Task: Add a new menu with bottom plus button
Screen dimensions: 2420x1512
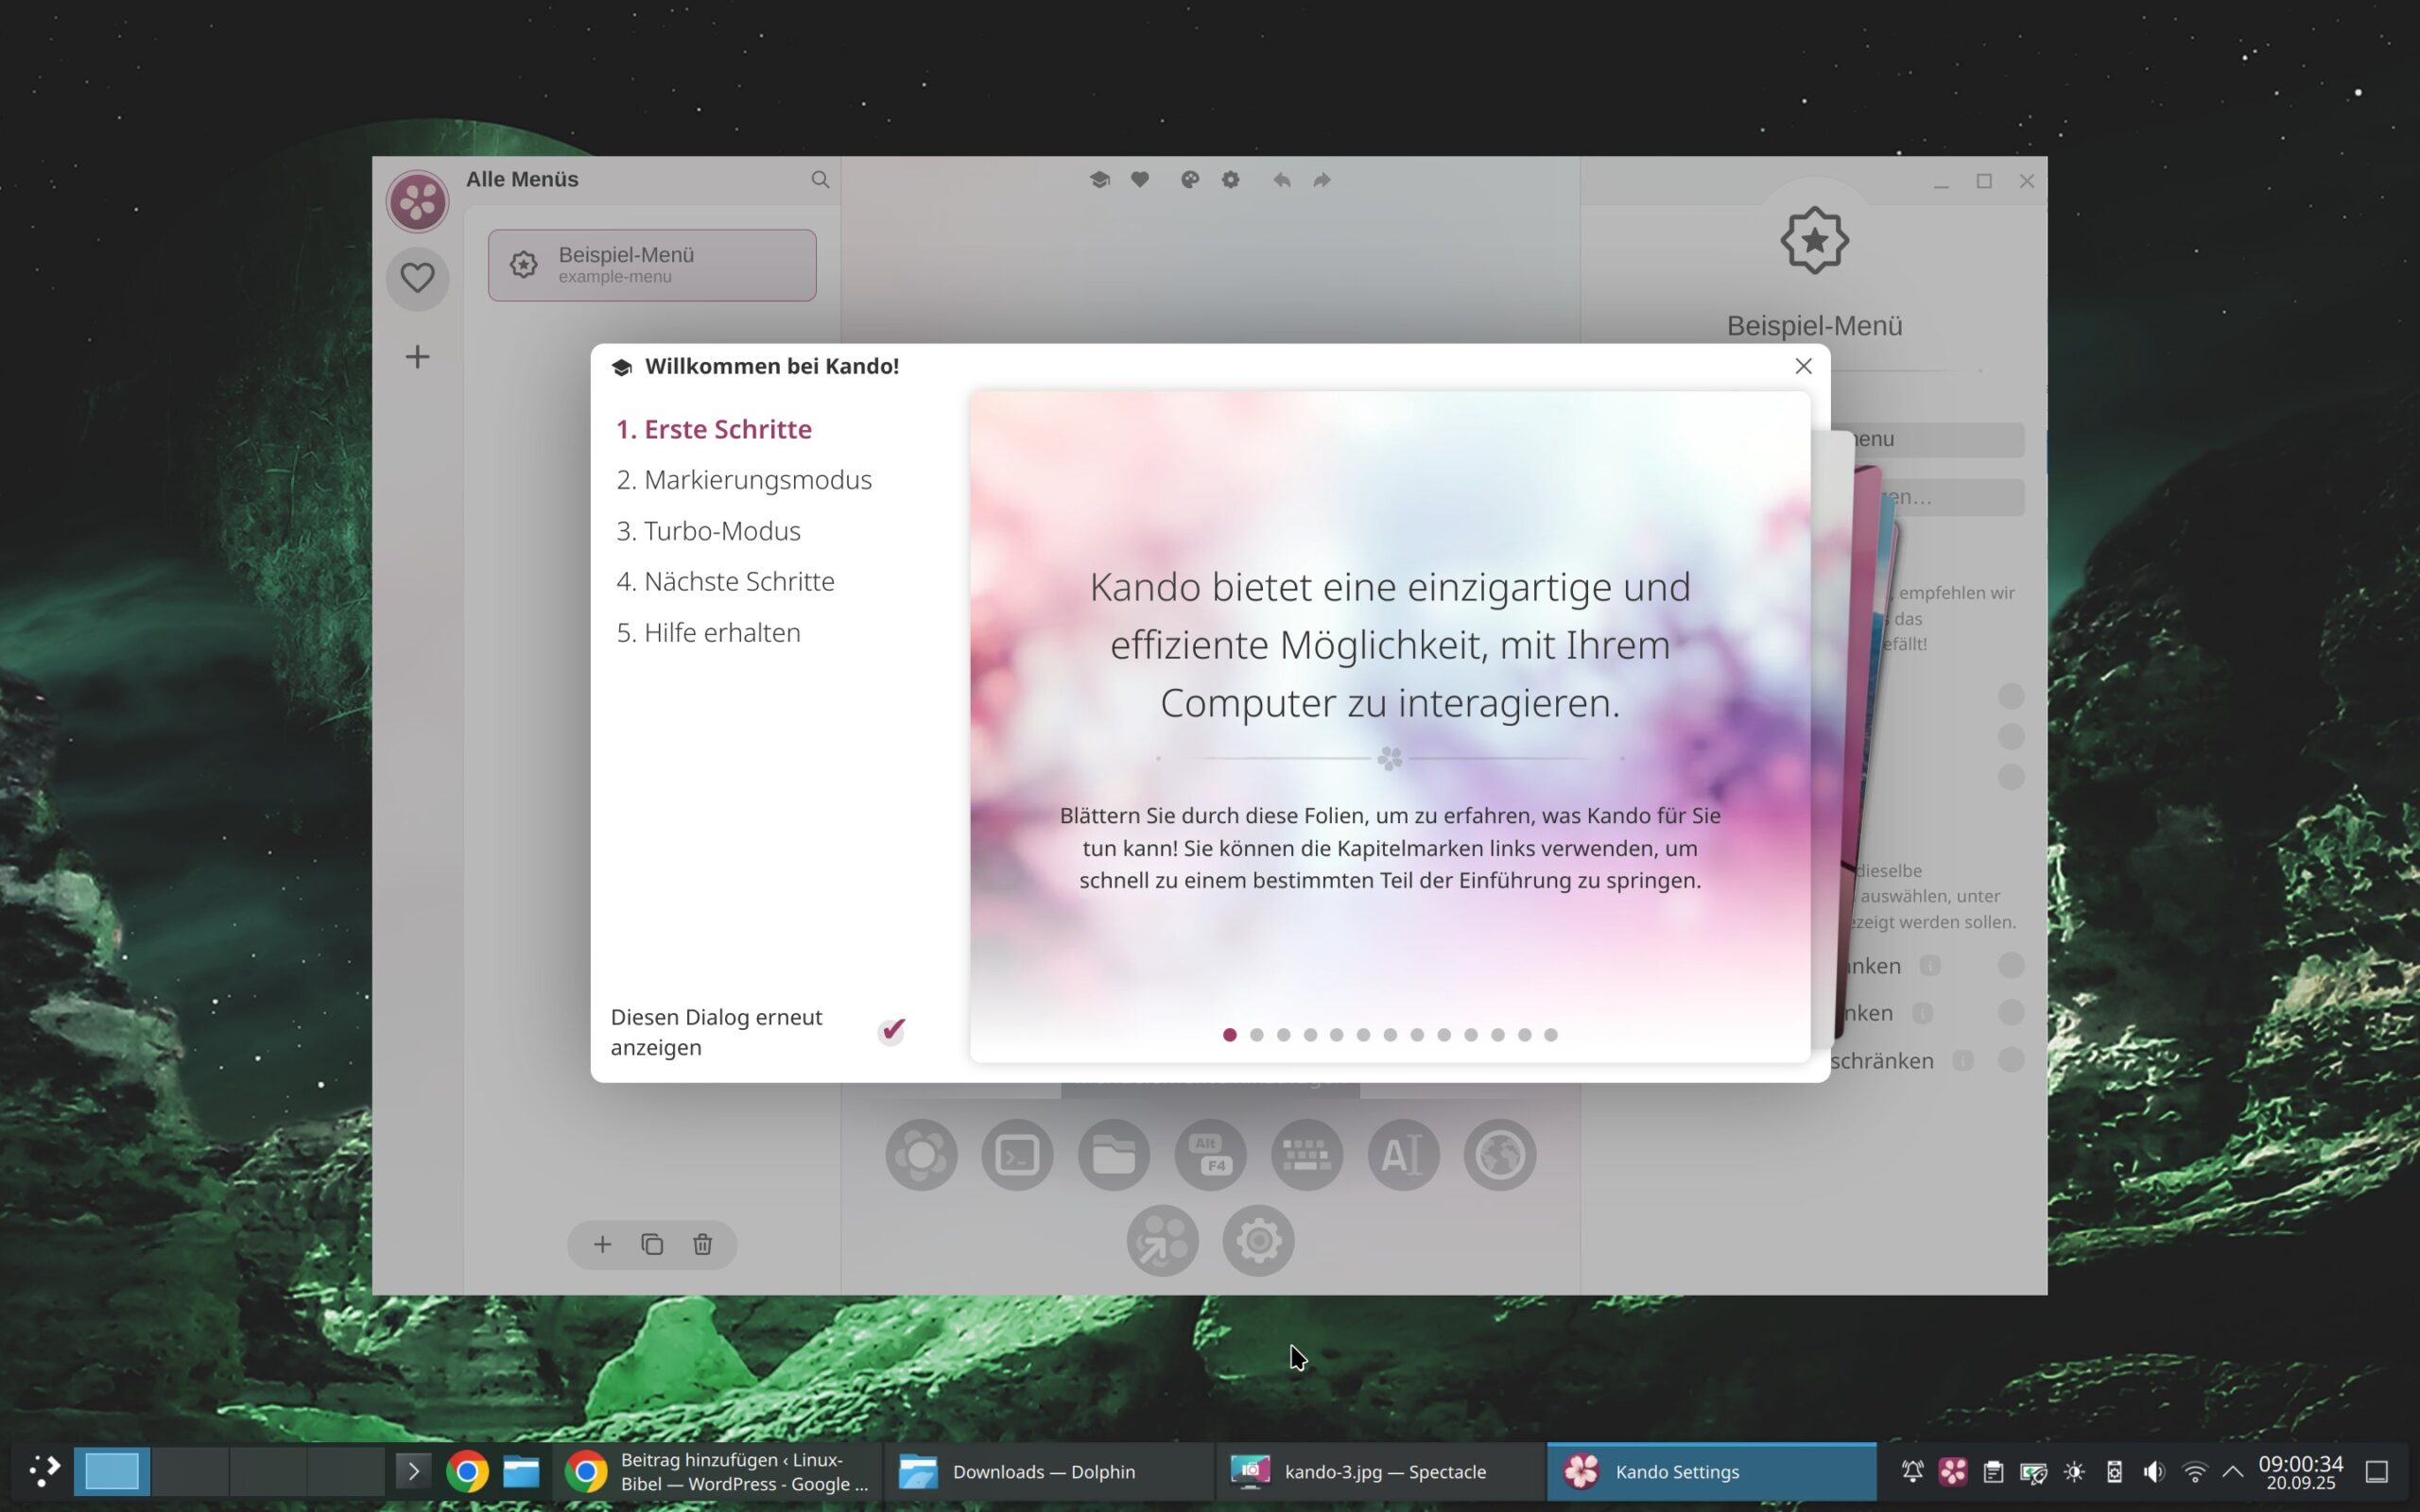Action: 602,1244
